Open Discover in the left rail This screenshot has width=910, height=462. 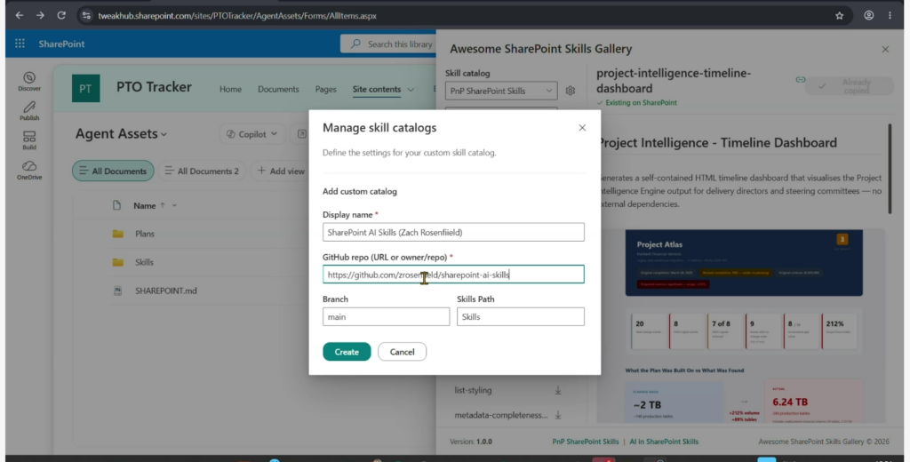pos(29,81)
